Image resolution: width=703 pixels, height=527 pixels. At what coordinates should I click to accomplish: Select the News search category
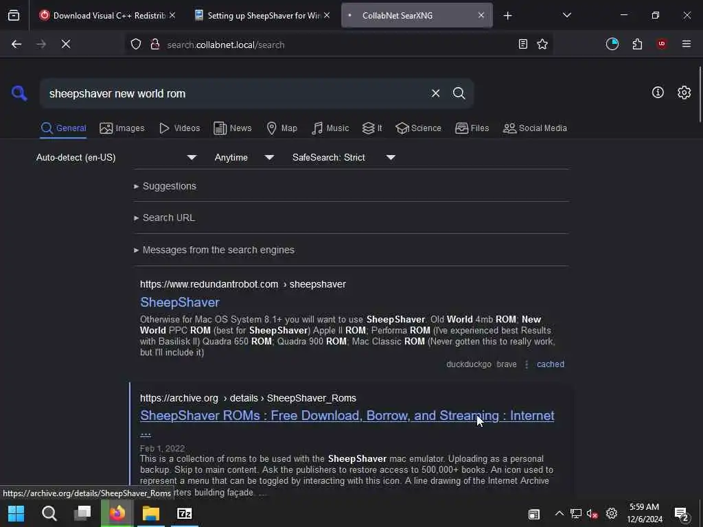(x=233, y=128)
